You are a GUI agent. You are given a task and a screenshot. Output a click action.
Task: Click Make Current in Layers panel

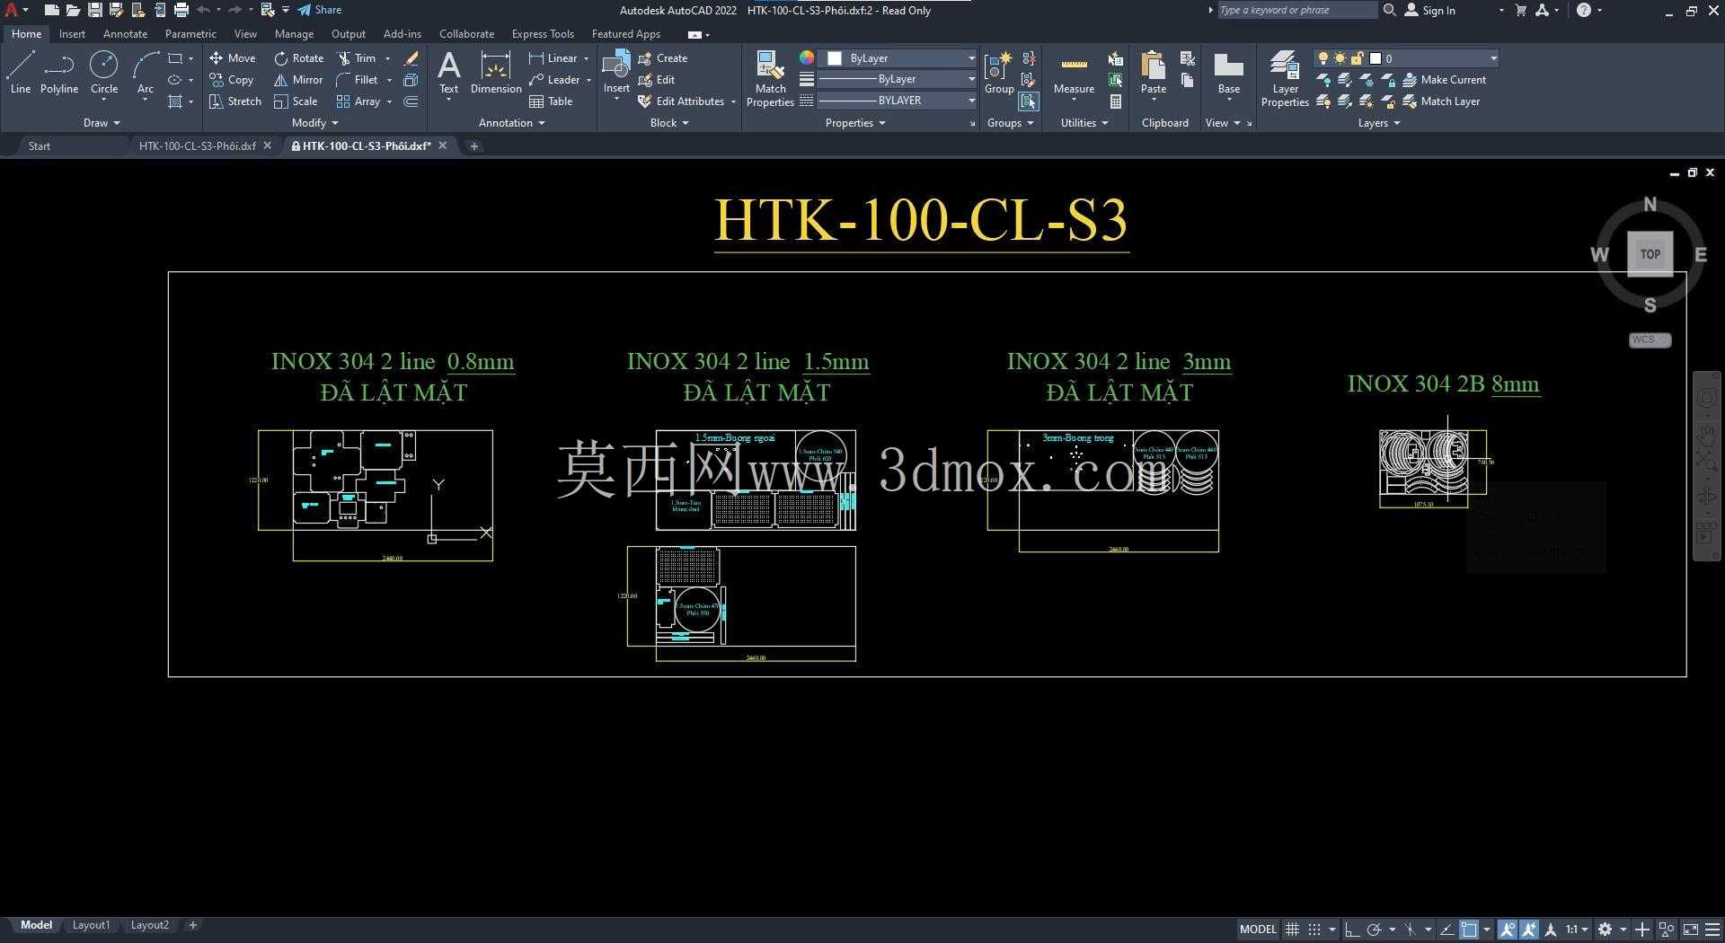point(1445,79)
